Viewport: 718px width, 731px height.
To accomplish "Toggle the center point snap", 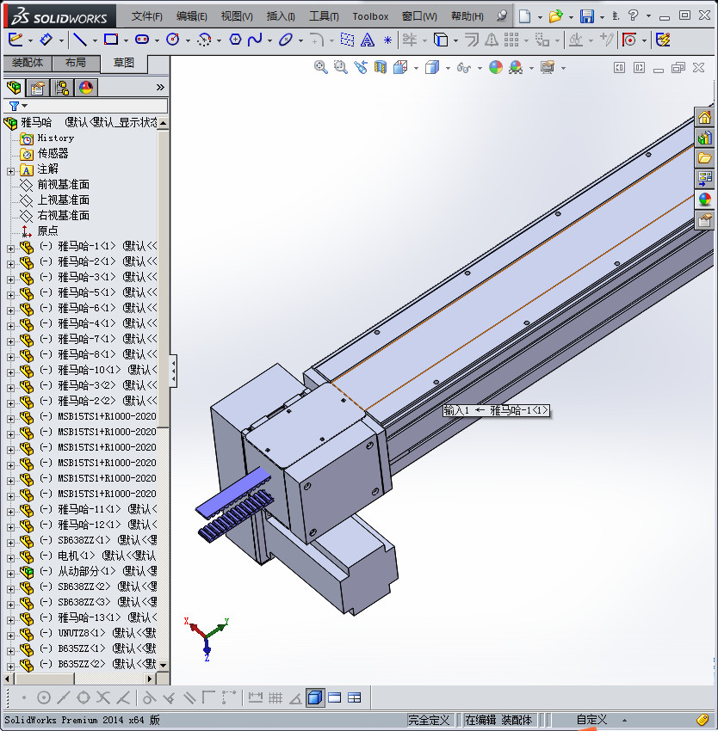I will pyautogui.click(x=43, y=697).
